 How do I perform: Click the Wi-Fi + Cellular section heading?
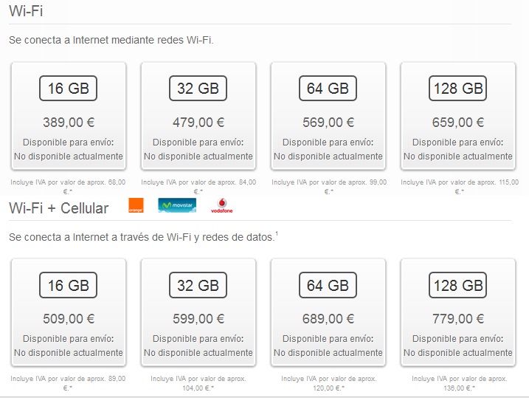click(x=59, y=207)
